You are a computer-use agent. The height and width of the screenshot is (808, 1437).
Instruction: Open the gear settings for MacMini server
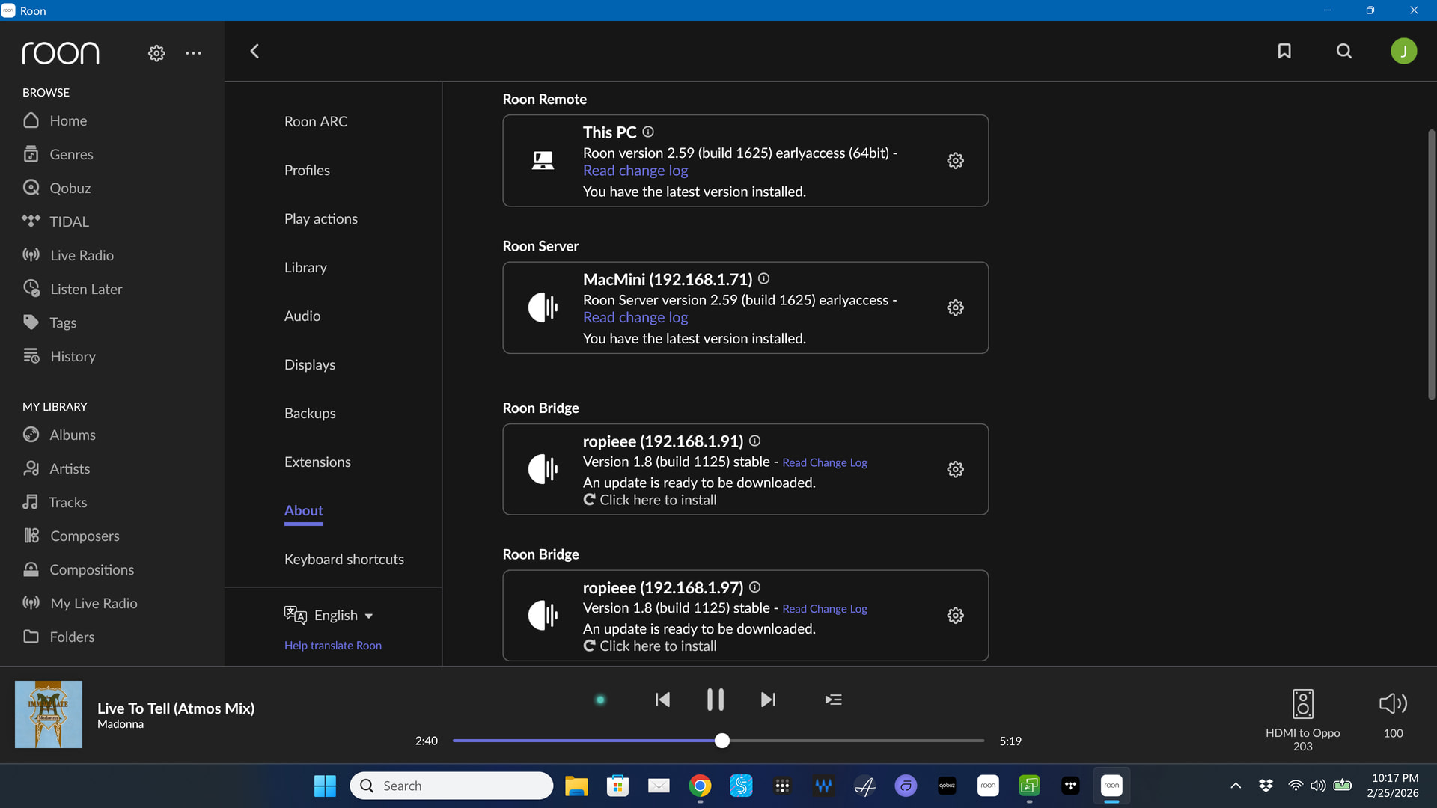tap(955, 307)
